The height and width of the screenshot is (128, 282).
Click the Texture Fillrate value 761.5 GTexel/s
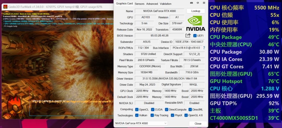(x=192, y=60)
